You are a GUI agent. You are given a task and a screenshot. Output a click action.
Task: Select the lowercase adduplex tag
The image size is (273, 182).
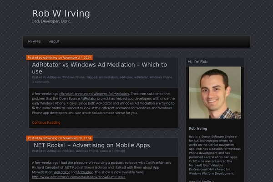coord(126,77)
